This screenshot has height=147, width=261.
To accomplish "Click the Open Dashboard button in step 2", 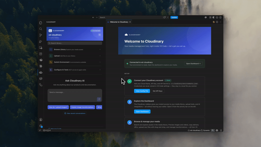I will pos(142,112).
